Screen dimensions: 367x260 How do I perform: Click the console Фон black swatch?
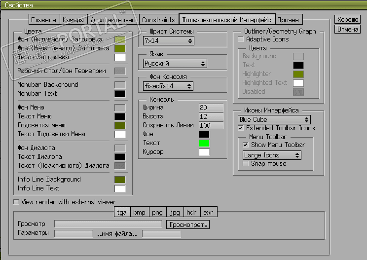[204, 134]
